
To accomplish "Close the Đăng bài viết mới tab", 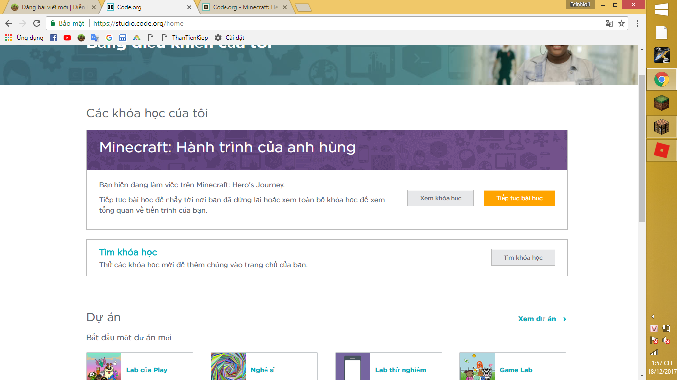I will pyautogui.click(x=94, y=7).
